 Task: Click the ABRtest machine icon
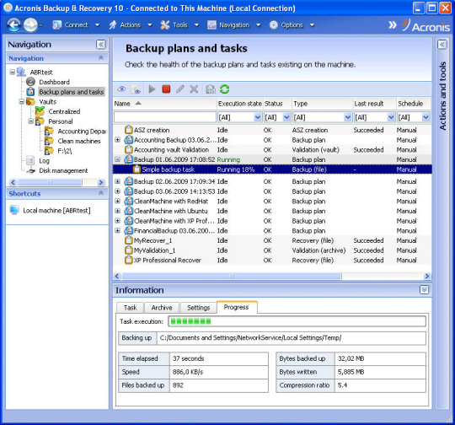pos(21,72)
